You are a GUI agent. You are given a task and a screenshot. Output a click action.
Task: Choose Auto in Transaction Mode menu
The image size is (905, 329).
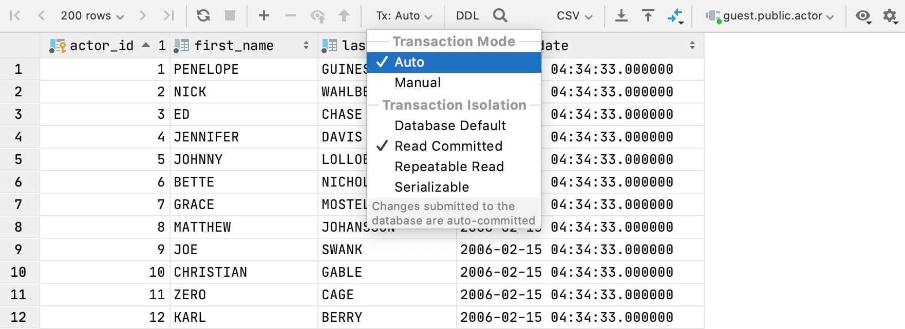point(409,62)
